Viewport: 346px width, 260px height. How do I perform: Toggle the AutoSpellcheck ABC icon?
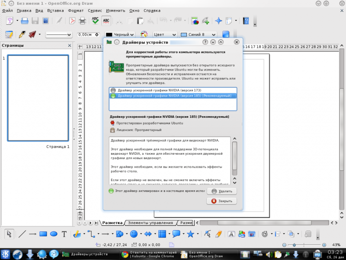106,21
